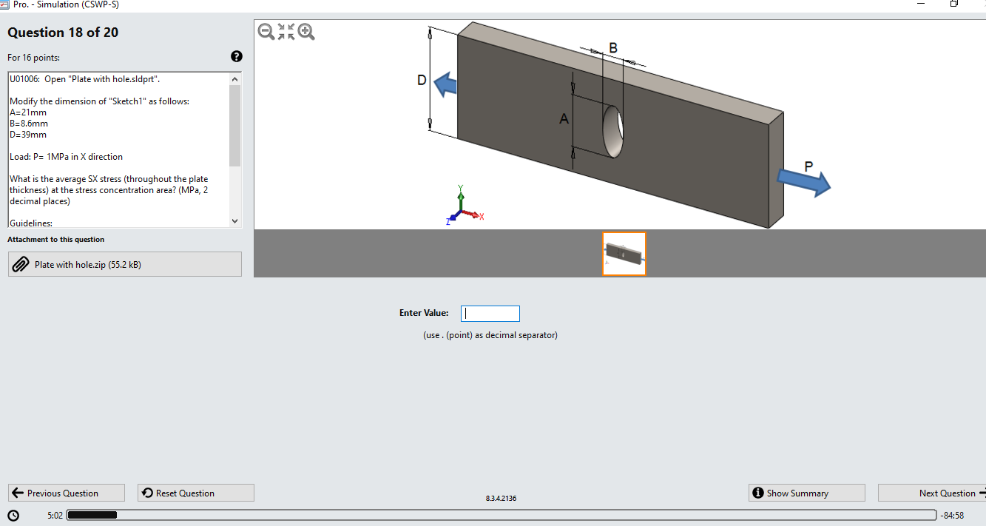Image resolution: width=986 pixels, height=526 pixels.
Task: Open the Show Summary panel
Action: pyautogui.click(x=806, y=492)
